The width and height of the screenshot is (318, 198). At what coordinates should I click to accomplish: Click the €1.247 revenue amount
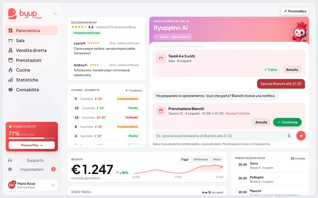pyautogui.click(x=92, y=169)
